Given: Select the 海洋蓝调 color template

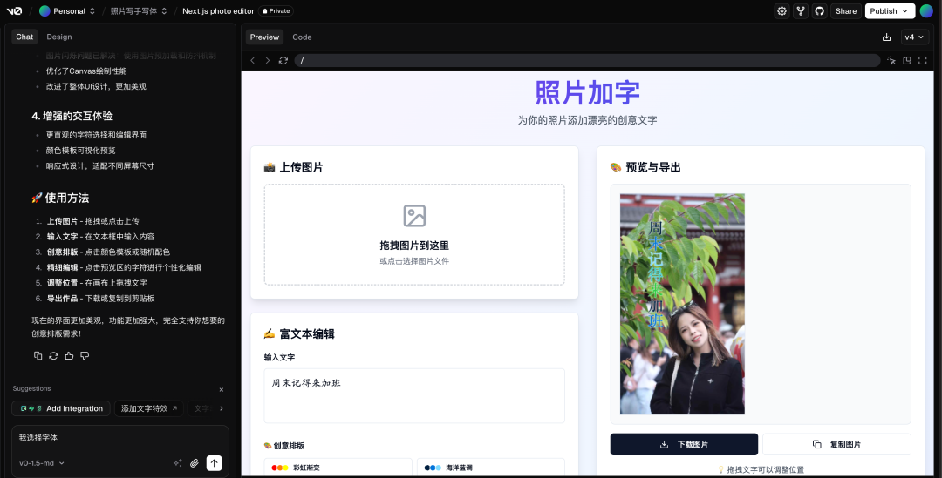Looking at the screenshot, I should coord(491,468).
